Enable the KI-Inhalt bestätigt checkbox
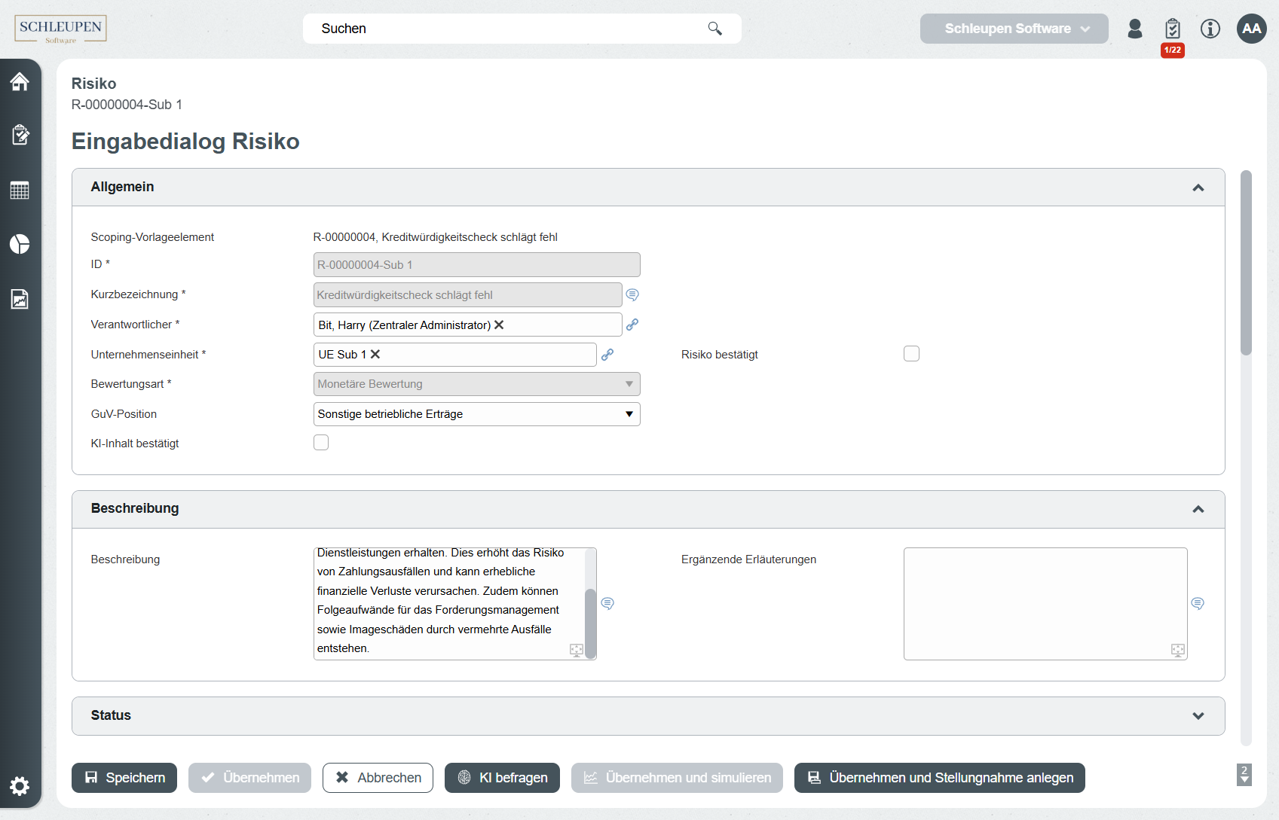The width and height of the screenshot is (1279, 820). 321,443
